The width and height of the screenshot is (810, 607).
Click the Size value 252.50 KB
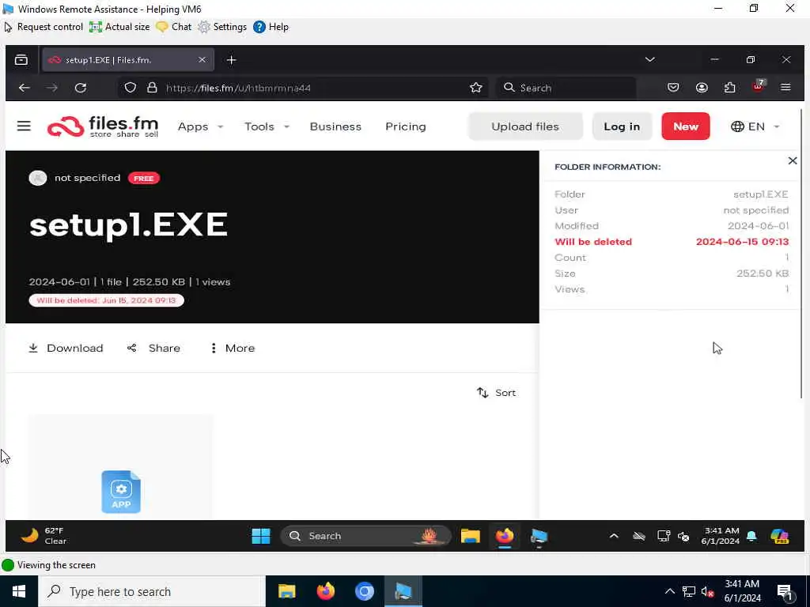pos(763,273)
